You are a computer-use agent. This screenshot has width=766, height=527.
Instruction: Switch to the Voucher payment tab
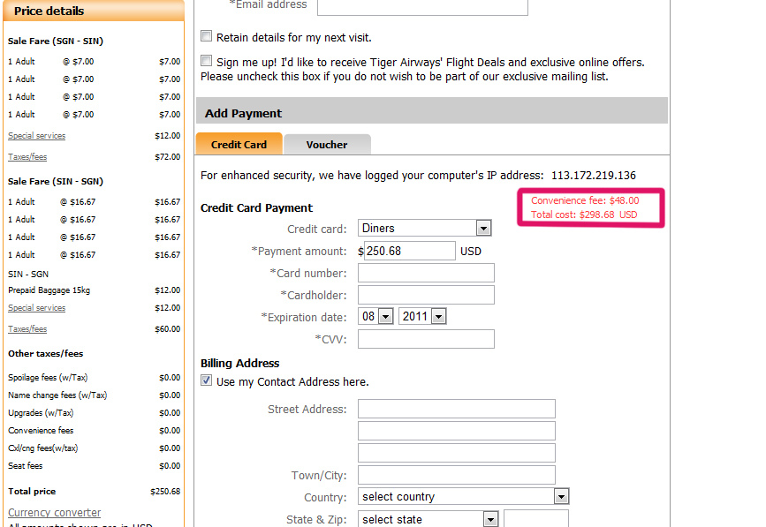coord(327,145)
